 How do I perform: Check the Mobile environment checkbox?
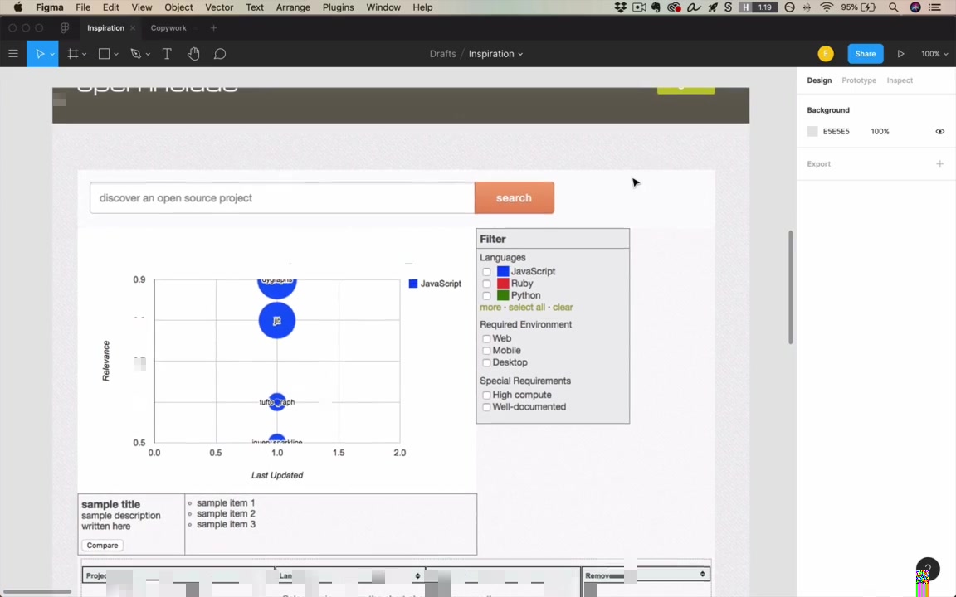coord(486,350)
